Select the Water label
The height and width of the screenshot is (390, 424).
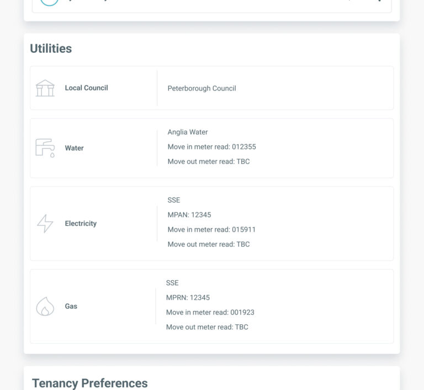(x=75, y=148)
